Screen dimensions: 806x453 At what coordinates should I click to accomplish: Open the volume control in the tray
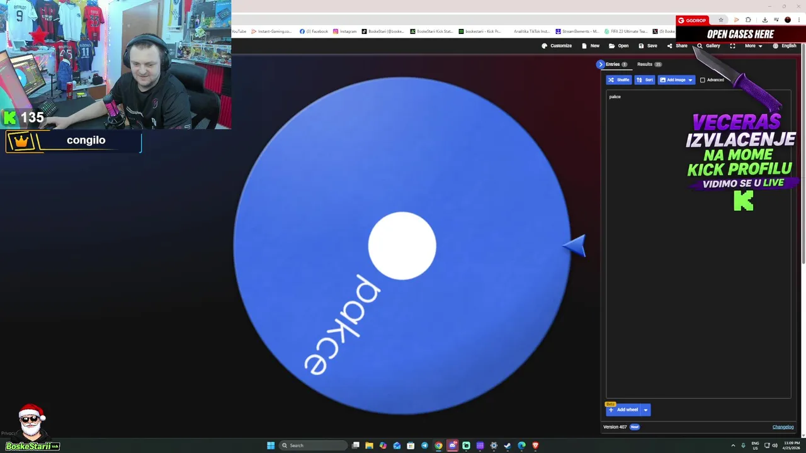[x=775, y=445]
